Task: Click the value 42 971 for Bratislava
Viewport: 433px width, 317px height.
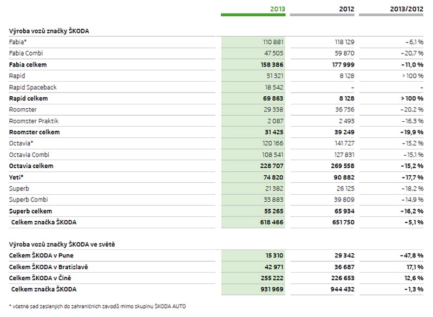Action: tap(274, 267)
